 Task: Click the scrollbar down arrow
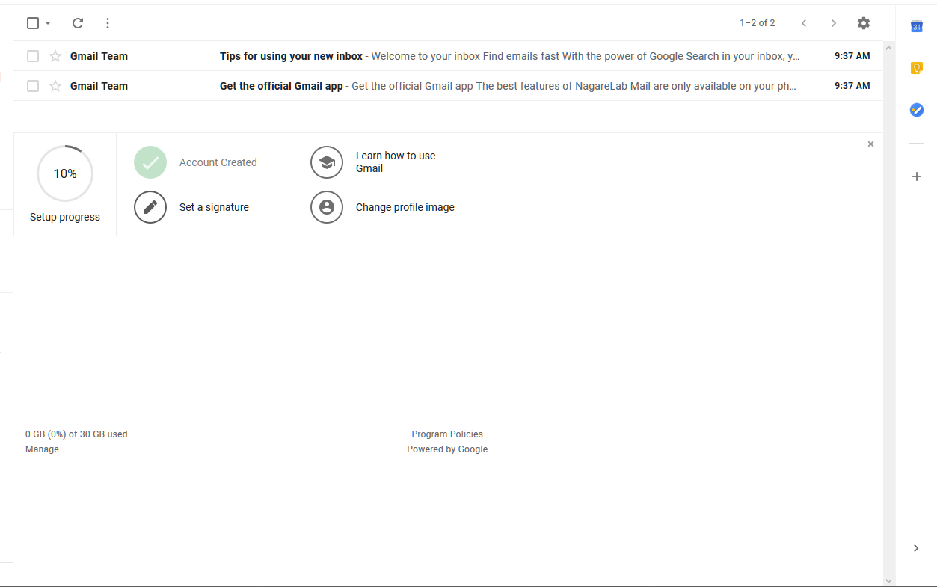pyautogui.click(x=888, y=580)
